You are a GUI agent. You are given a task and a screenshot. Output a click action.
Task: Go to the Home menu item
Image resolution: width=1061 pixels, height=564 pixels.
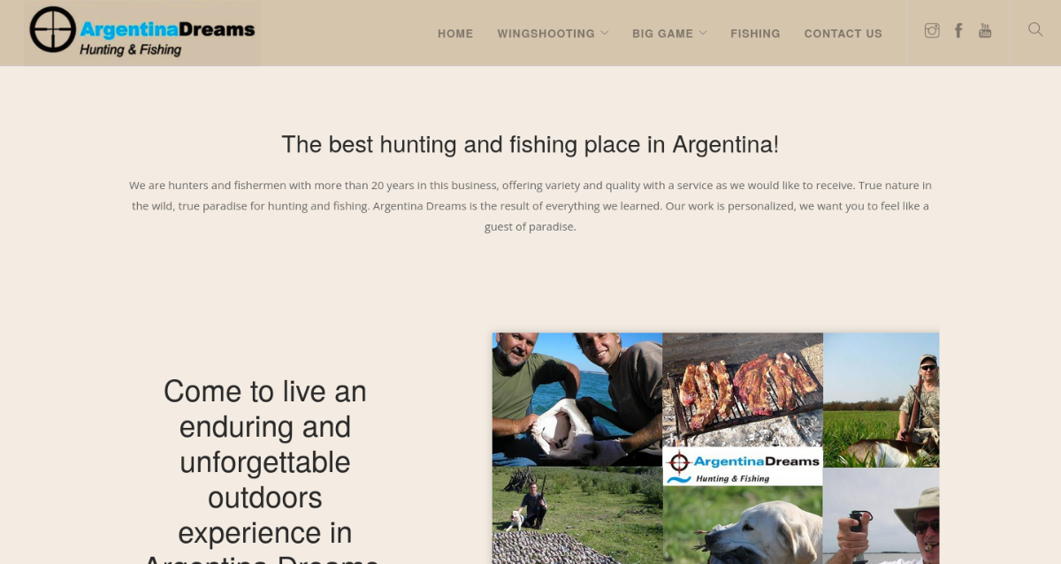pyautogui.click(x=455, y=34)
